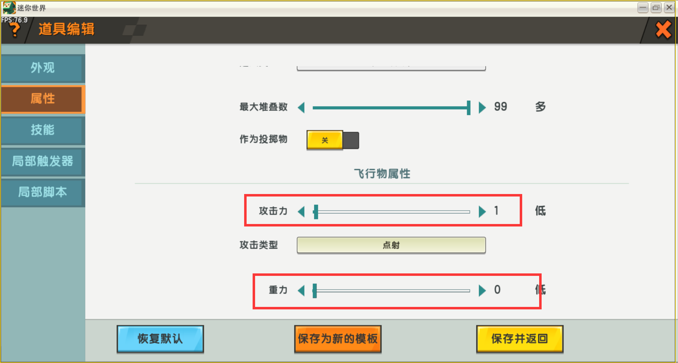Viewport: 678px width, 363px height.
Task: Close the 道具编辑 editor with orange X
Action: [x=663, y=30]
